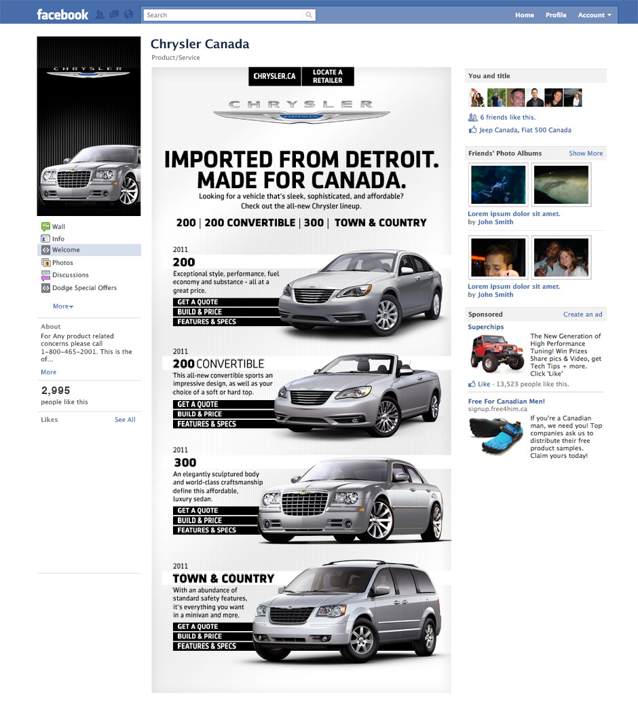Expand the More sidebar dropdown
The width and height of the screenshot is (638, 716).
(63, 306)
